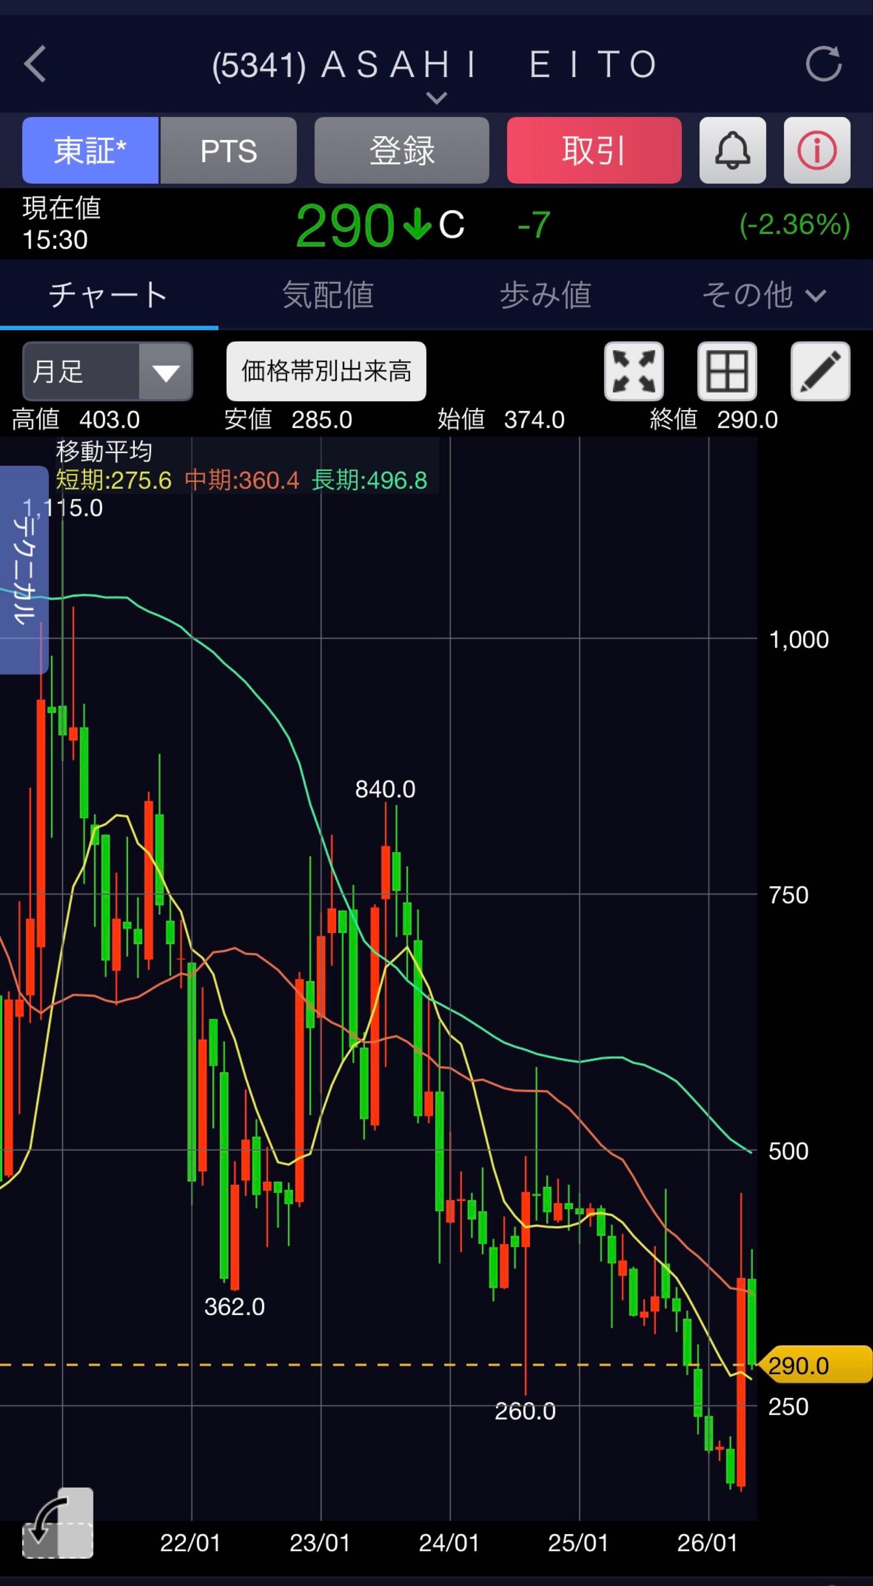Tap the 中期:360.4 moving average label

(x=242, y=480)
